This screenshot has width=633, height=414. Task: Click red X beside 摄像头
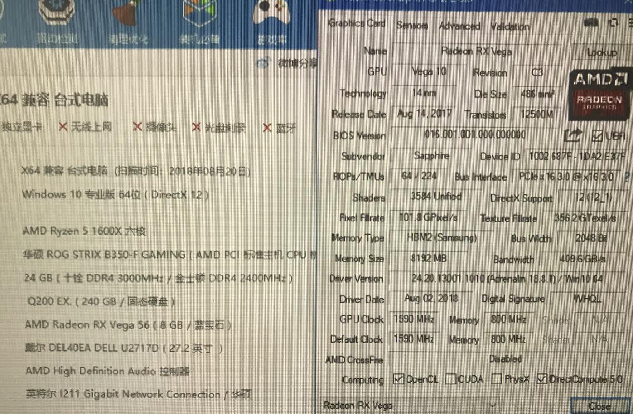(137, 126)
